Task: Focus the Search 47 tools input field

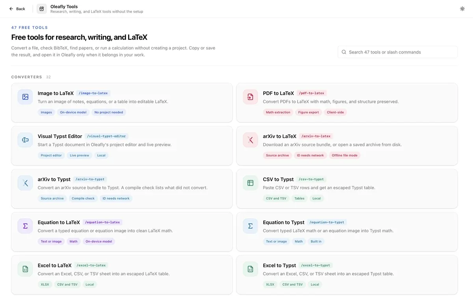Action: [x=398, y=52]
